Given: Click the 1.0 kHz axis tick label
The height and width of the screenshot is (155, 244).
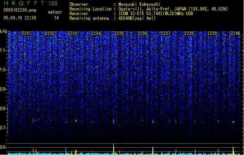Looking at the screenshot, I should click(x=3, y=70).
